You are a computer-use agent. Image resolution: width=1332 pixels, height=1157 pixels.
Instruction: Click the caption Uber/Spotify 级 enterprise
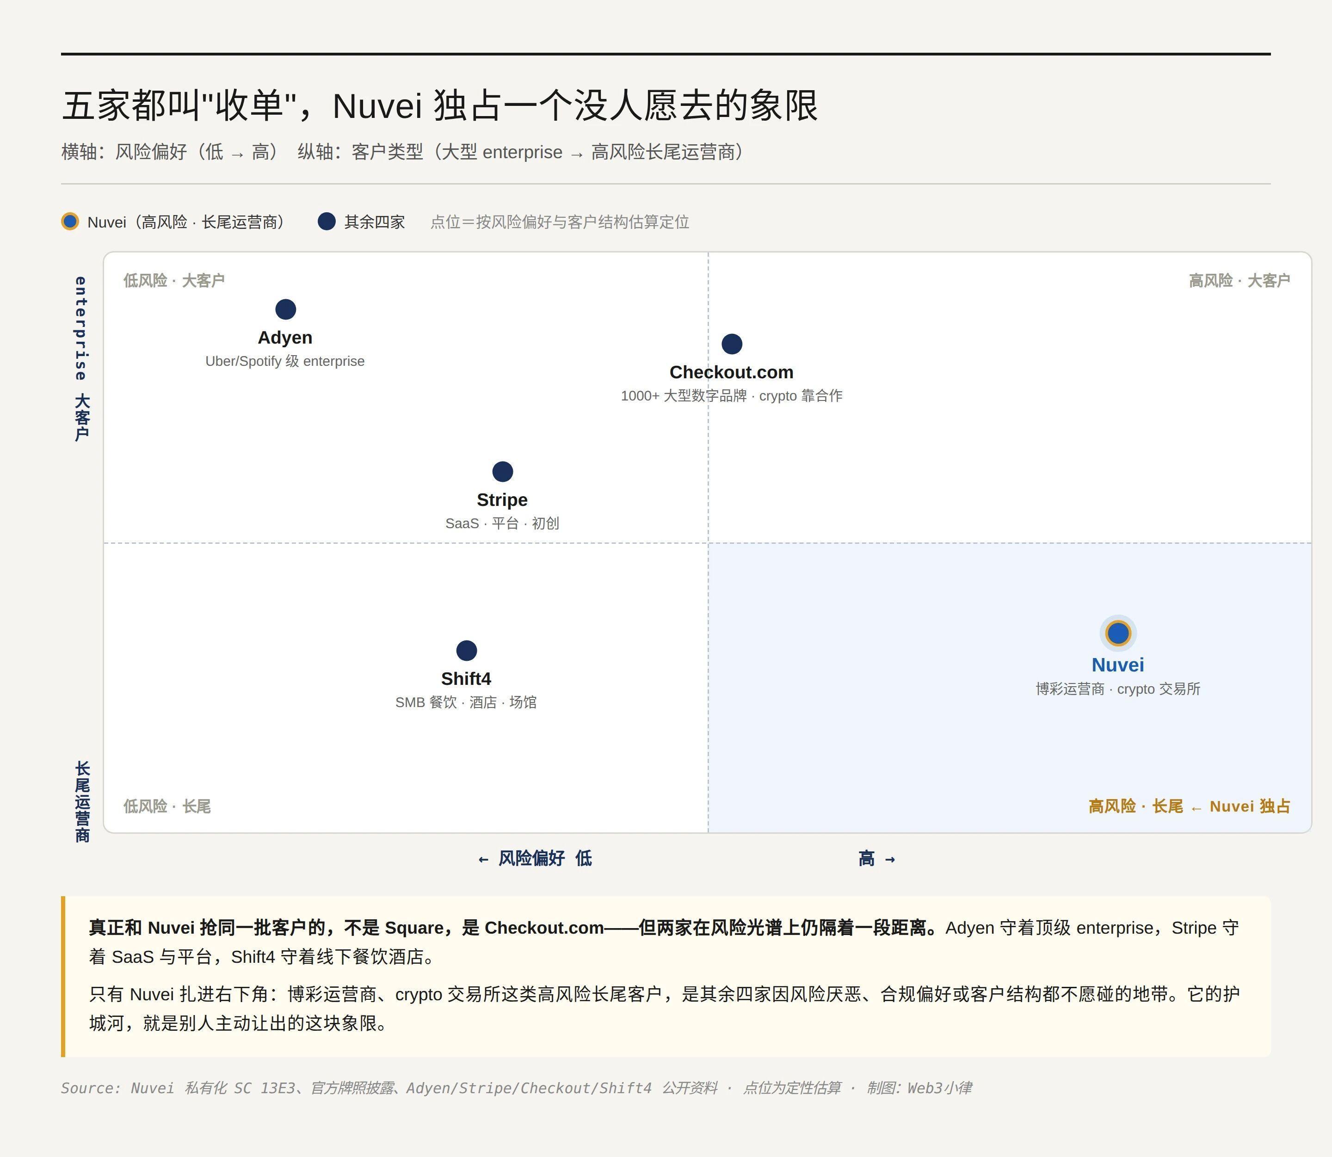click(285, 361)
